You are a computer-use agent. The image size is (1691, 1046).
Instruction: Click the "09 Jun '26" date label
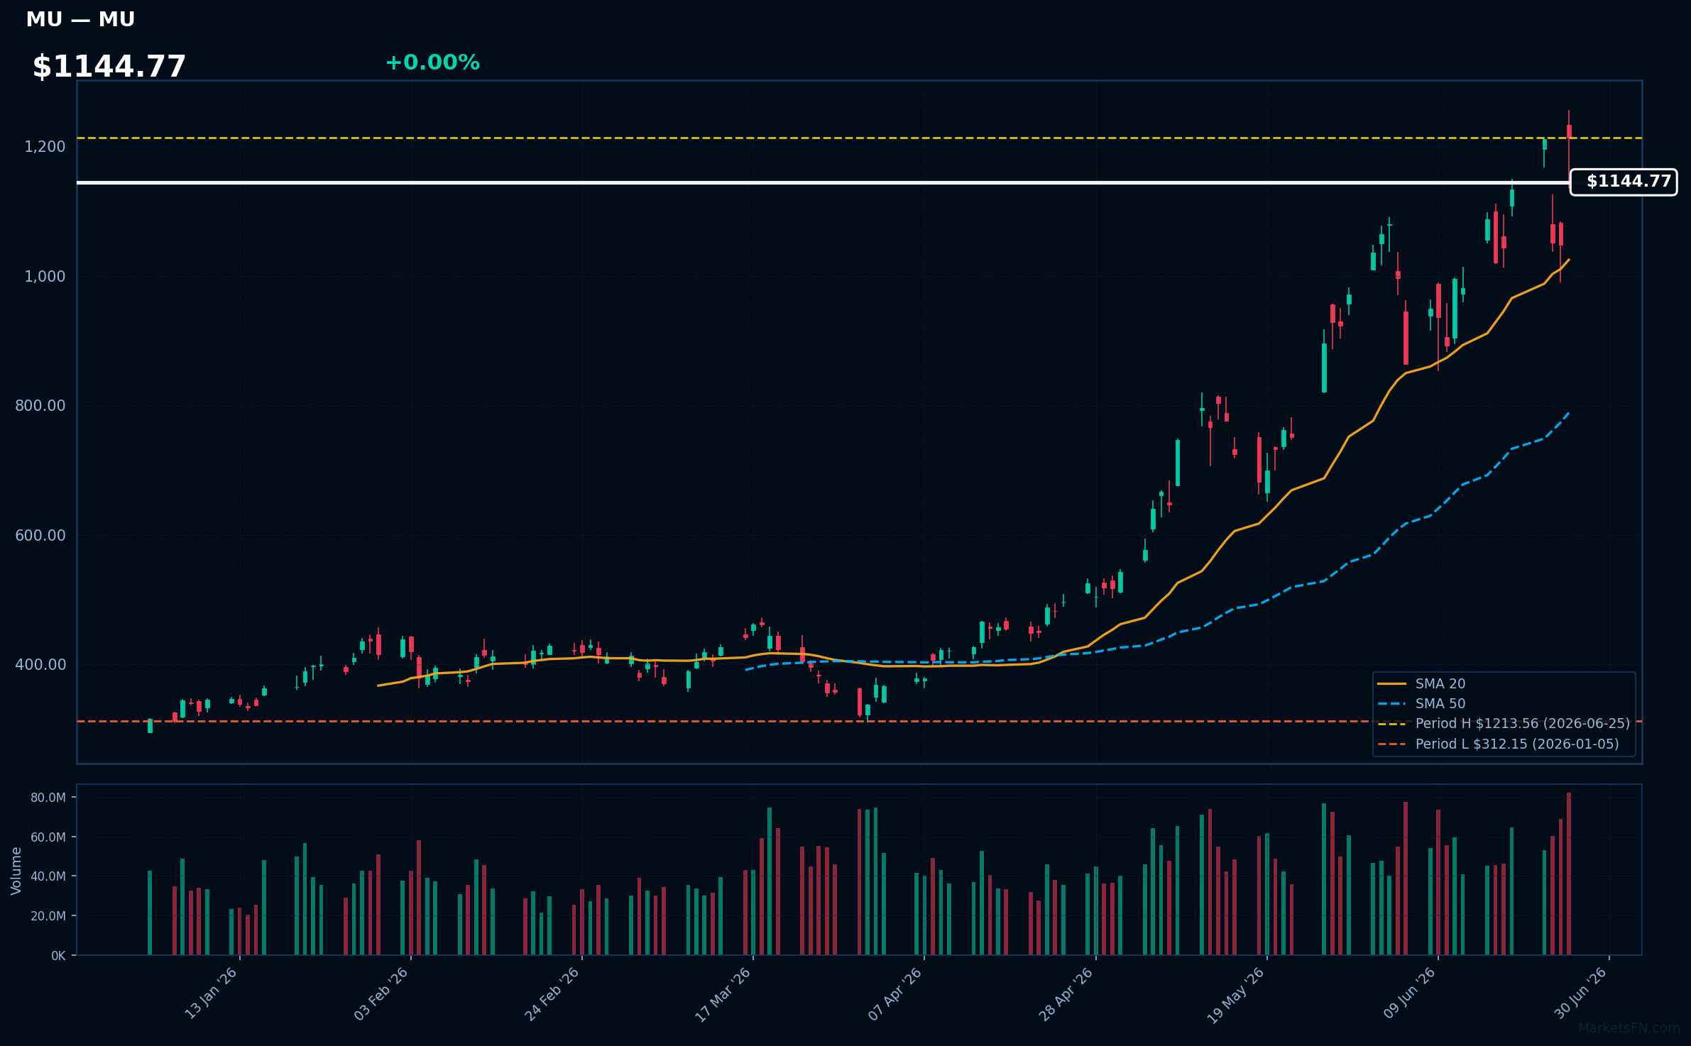click(1409, 993)
